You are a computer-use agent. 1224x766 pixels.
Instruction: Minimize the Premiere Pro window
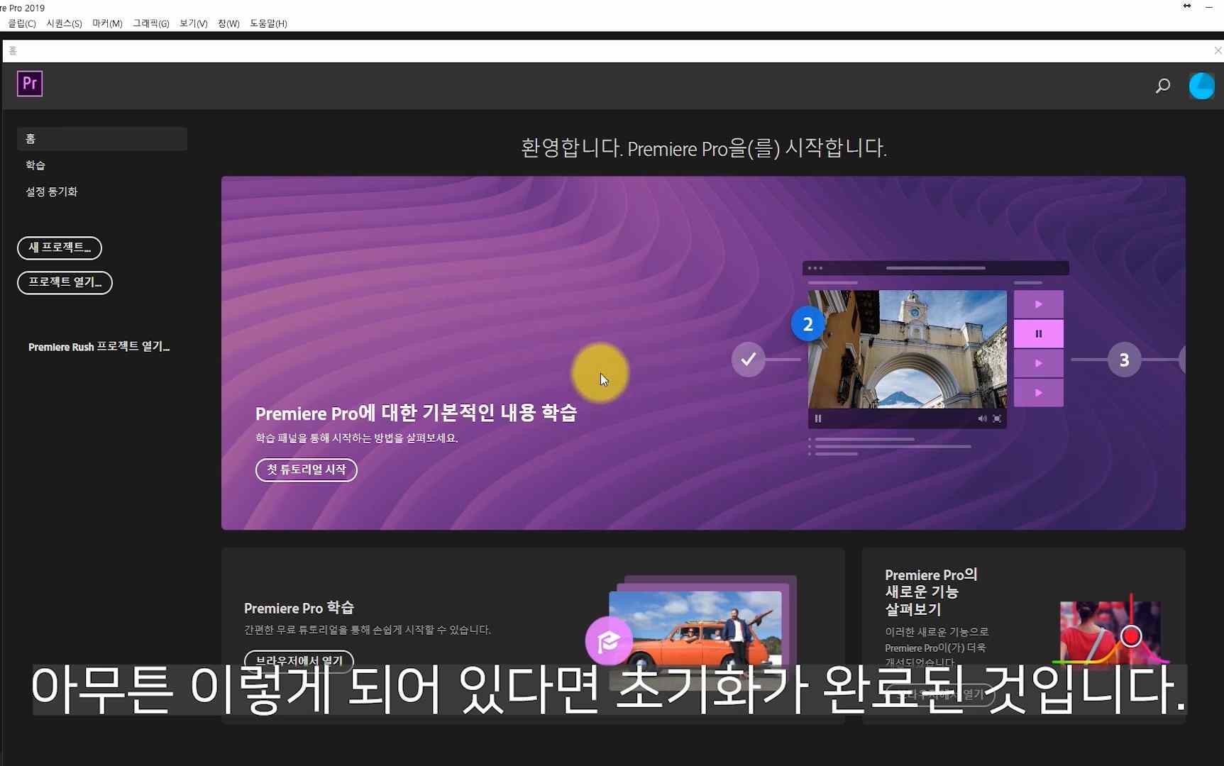[1208, 6]
